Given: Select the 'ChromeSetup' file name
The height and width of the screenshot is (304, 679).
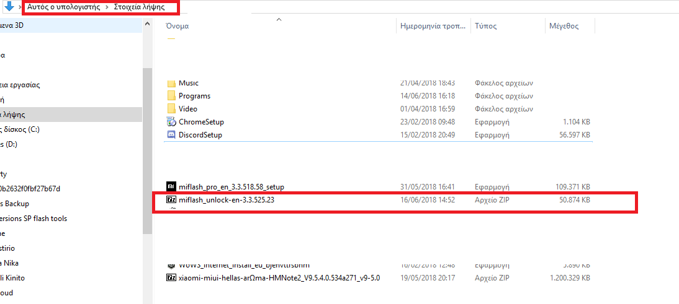Looking at the screenshot, I should point(201,122).
